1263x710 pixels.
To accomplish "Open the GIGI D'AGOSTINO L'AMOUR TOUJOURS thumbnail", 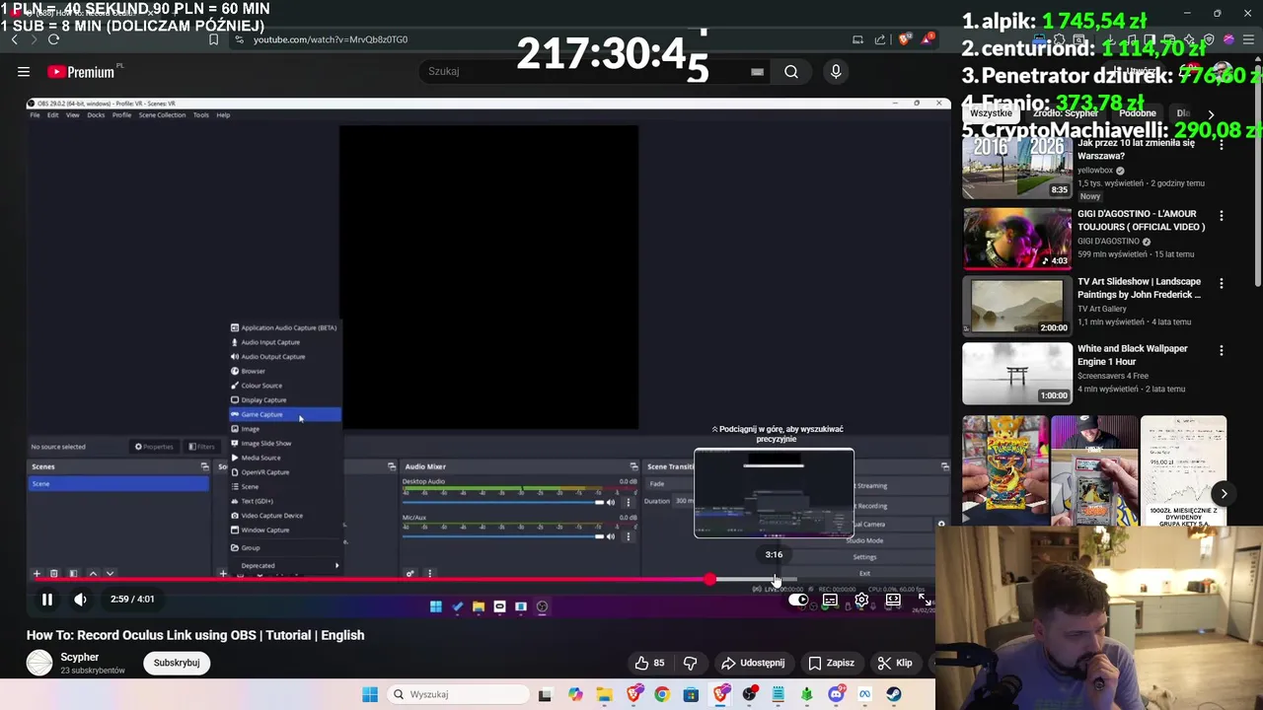I will tap(1017, 239).
